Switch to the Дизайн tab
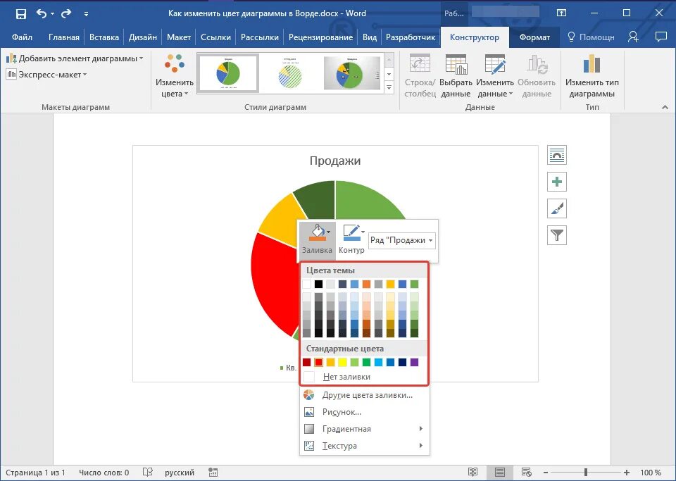The width and height of the screenshot is (676, 481). coord(143,37)
